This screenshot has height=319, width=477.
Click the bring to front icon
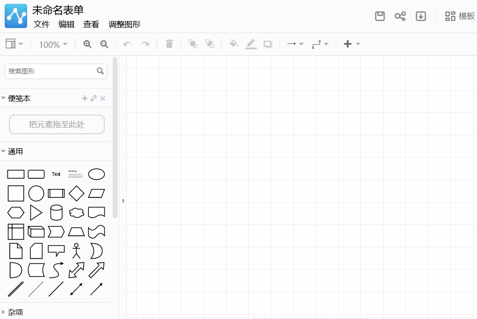click(193, 44)
